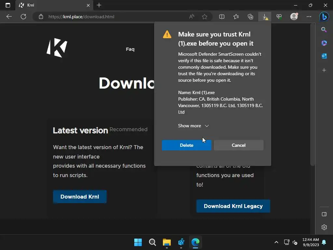Image resolution: width=333 pixels, height=250 pixels.
Task: Open the Windows Start menu
Action: 138,242
